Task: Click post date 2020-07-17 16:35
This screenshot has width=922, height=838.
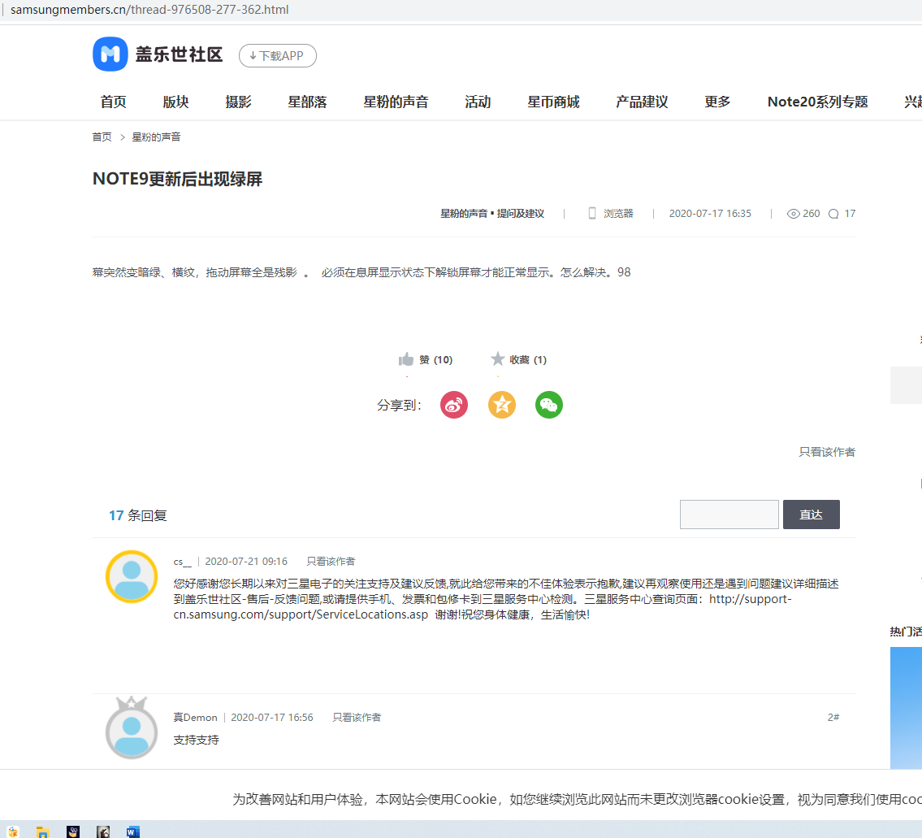Action: (710, 214)
